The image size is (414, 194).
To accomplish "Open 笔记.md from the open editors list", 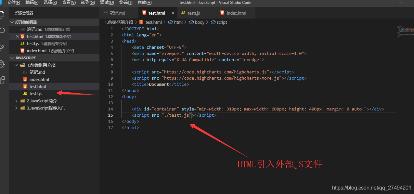I will click(54, 29).
